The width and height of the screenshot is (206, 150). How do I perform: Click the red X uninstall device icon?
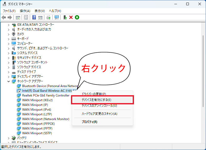click(x=71, y=17)
